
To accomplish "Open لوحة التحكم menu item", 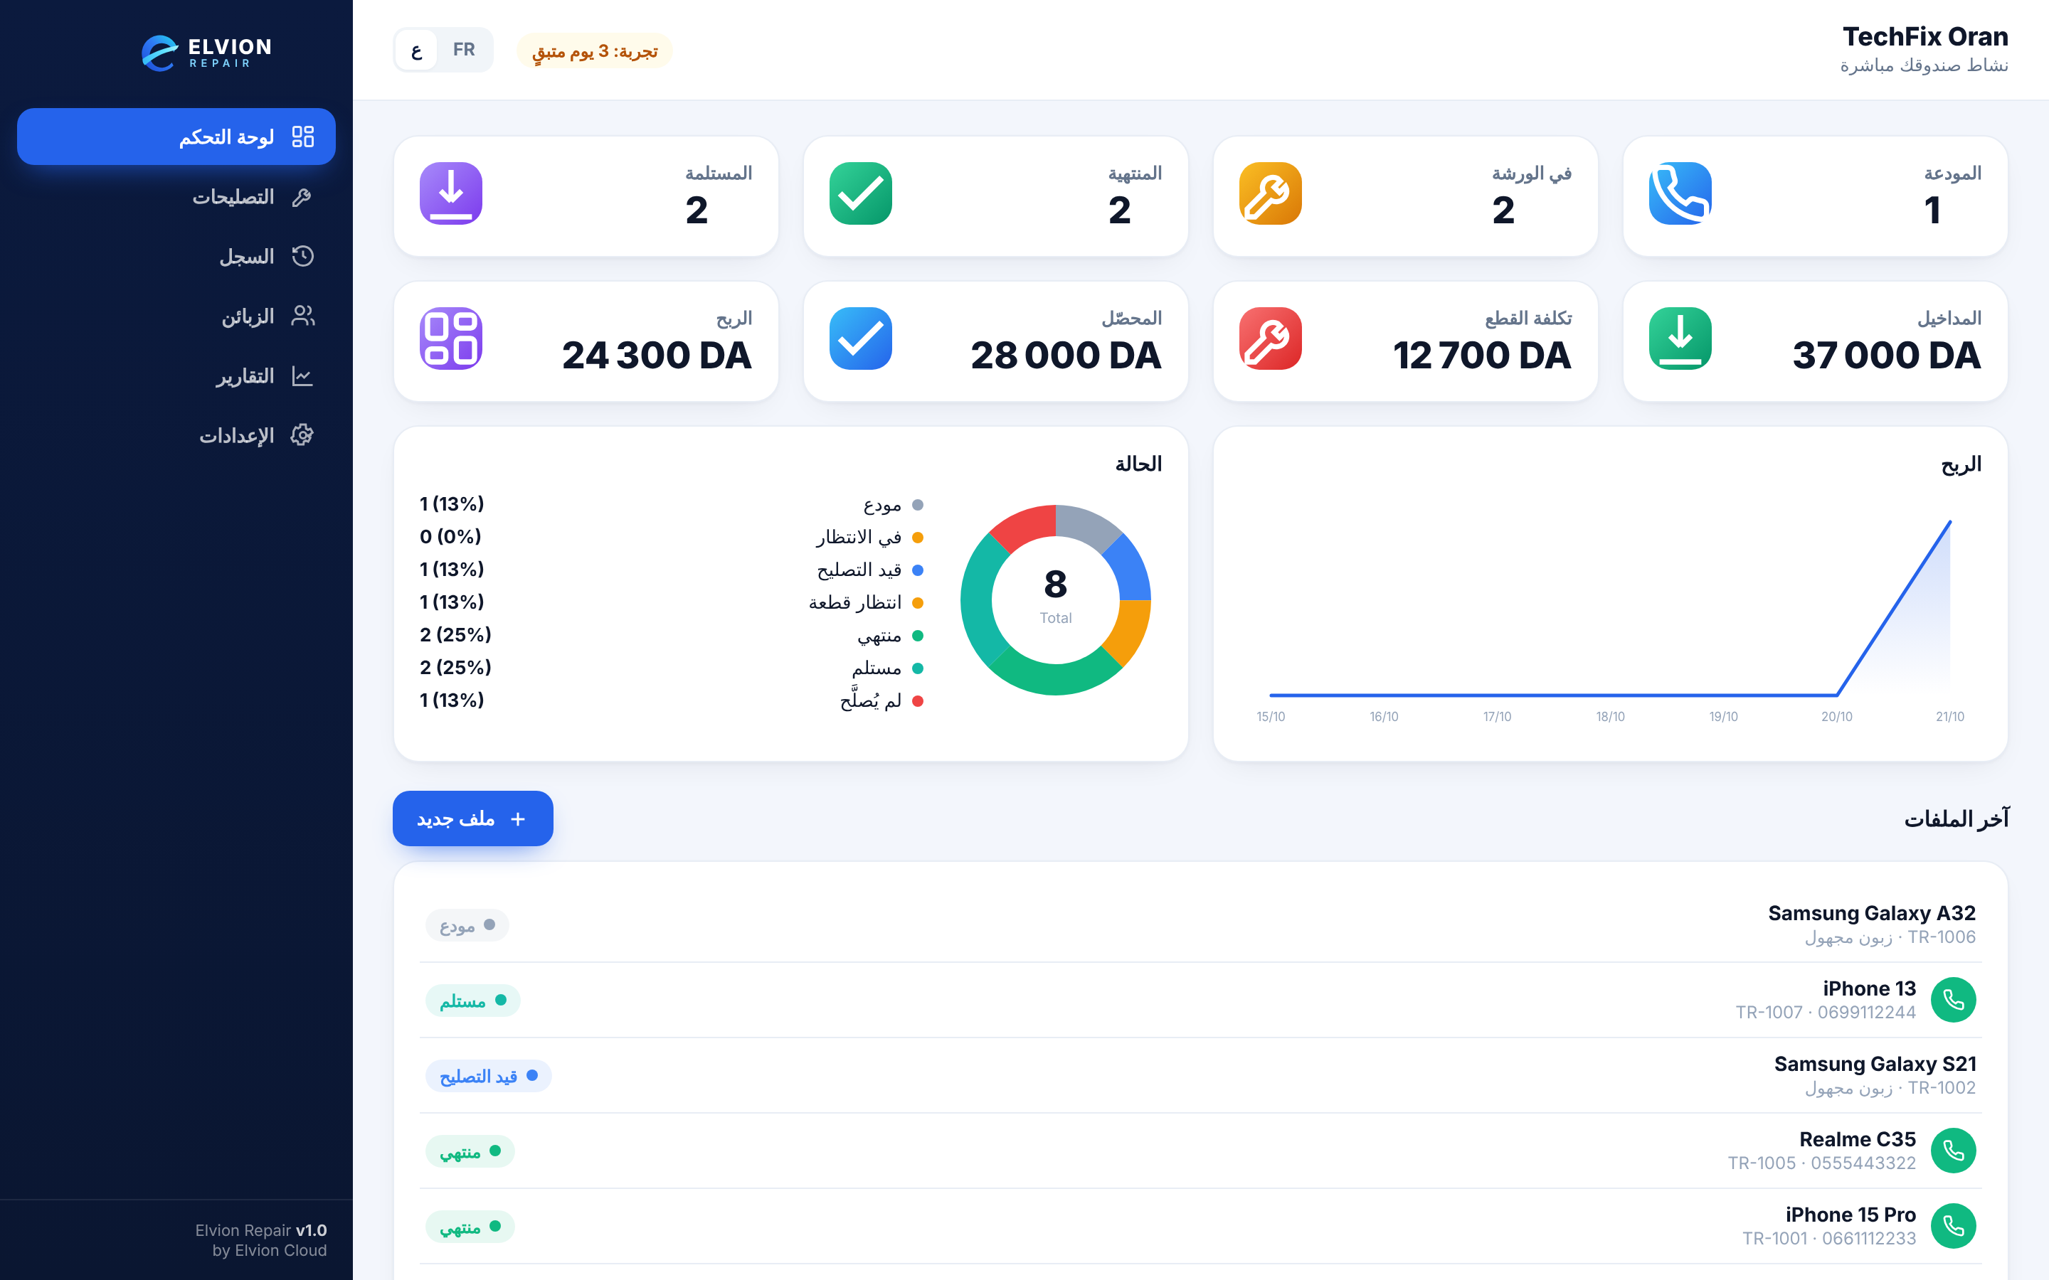I will click(x=176, y=137).
